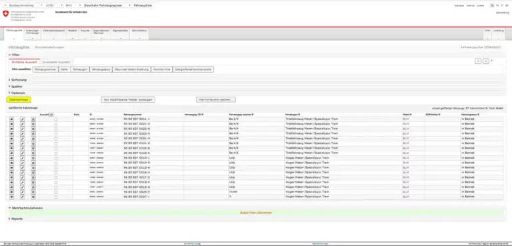The height and width of the screenshot is (246, 512).
Task: Open the Reports menu item
Action: 85,34
